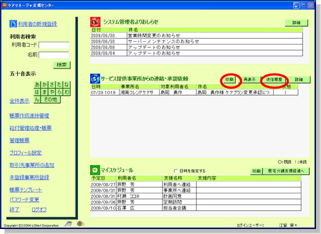Click the 利用者コード input field

[x=54, y=45]
